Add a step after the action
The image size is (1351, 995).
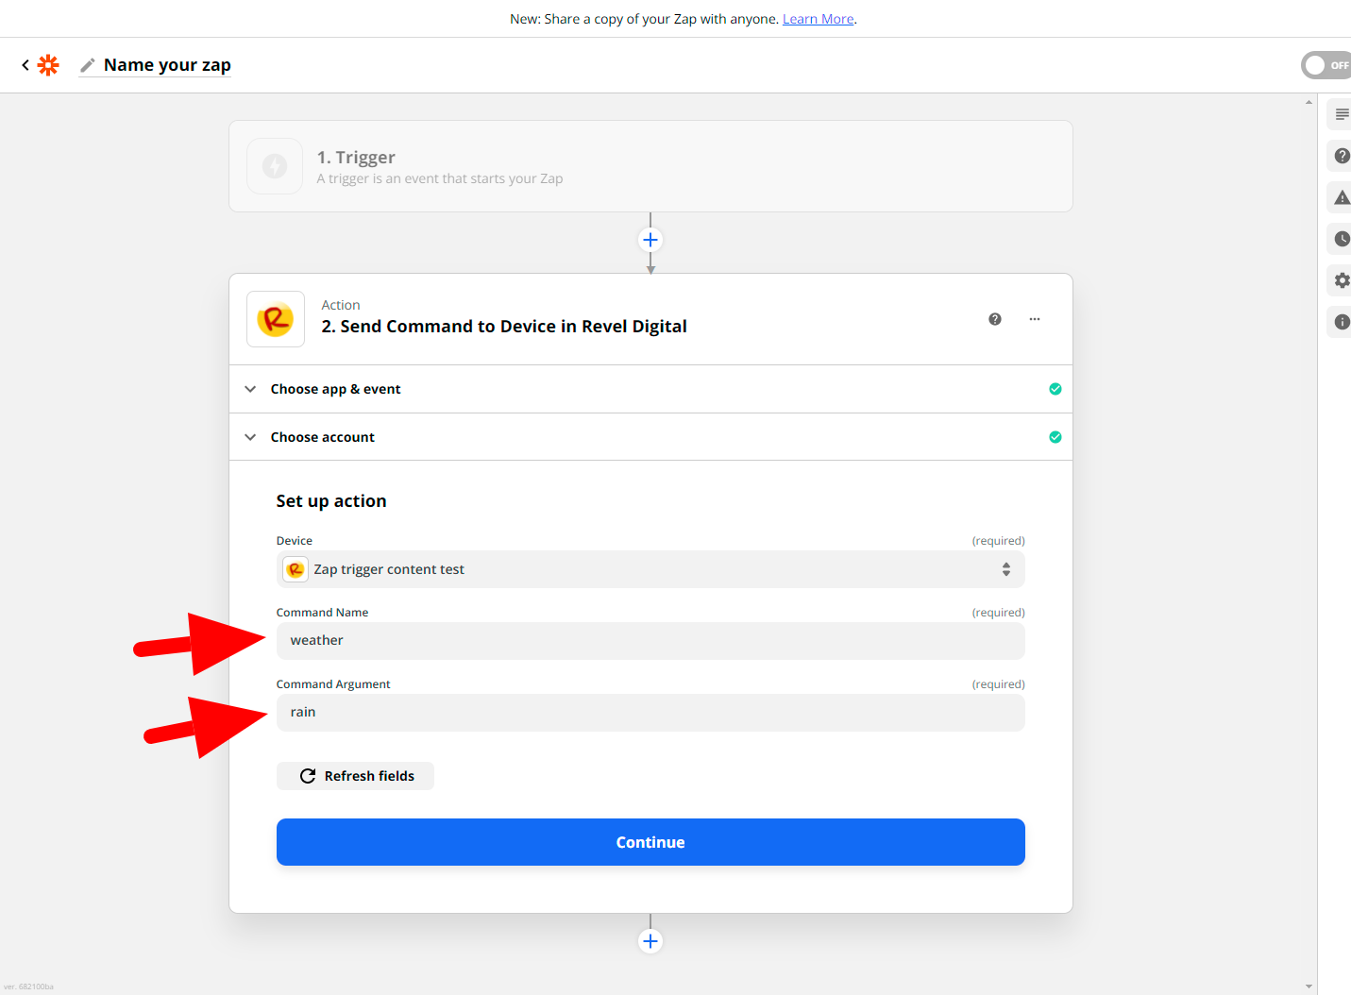coord(650,941)
